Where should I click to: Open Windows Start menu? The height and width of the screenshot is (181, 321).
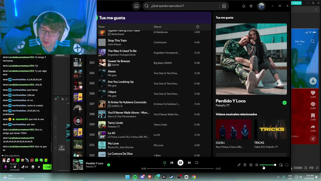127,177
